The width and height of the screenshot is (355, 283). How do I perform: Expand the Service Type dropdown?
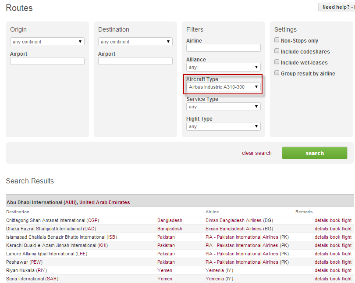[224, 107]
